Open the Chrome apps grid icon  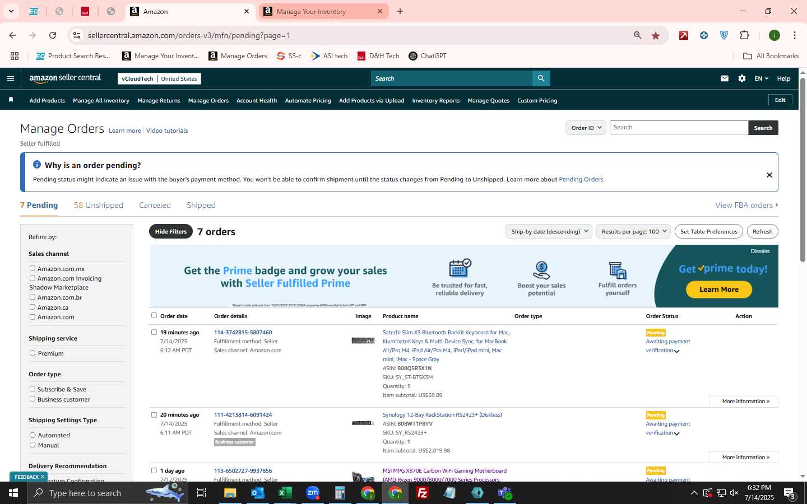pyautogui.click(x=15, y=56)
